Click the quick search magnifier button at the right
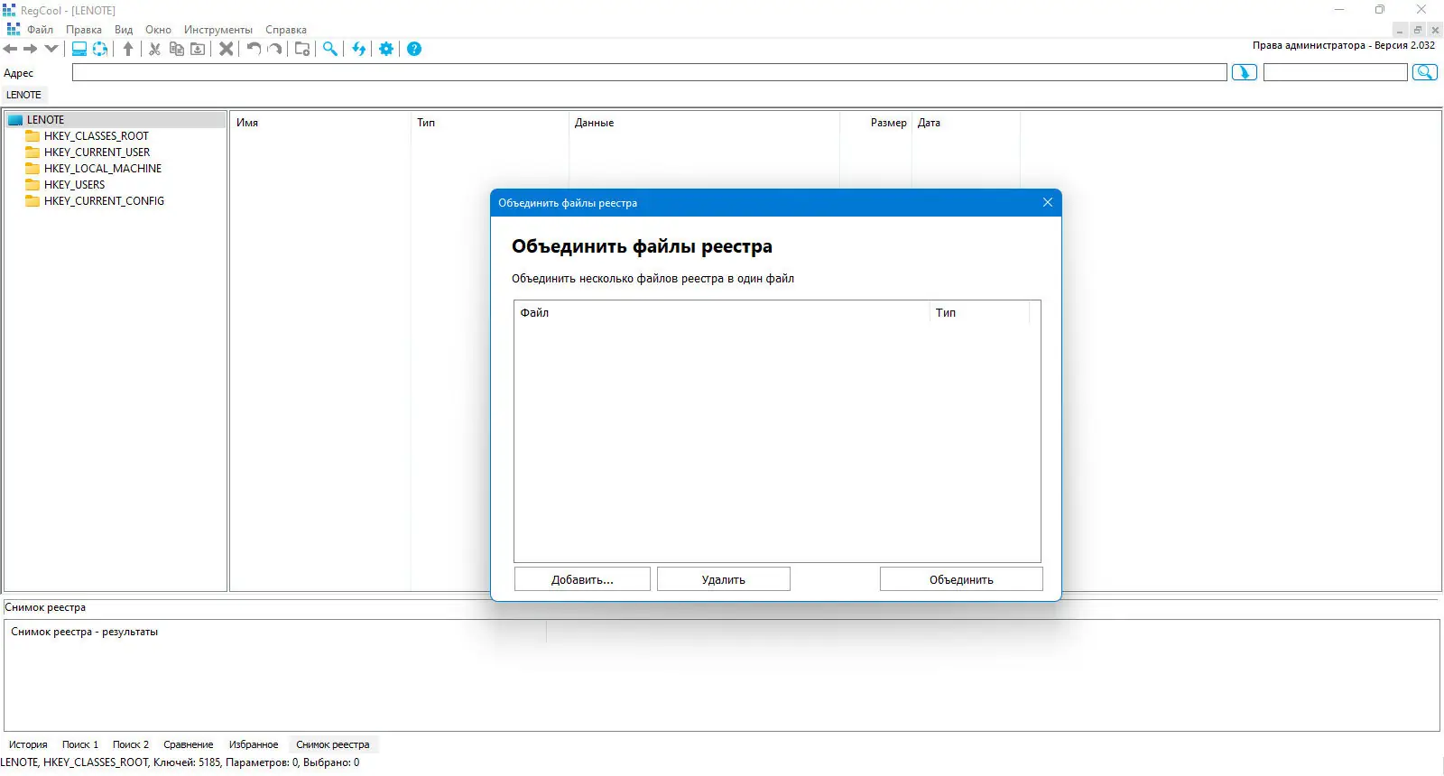 pyautogui.click(x=1425, y=72)
